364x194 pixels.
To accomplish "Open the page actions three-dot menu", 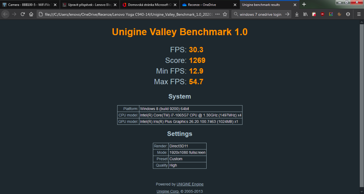I will pyautogui.click(x=217, y=14).
